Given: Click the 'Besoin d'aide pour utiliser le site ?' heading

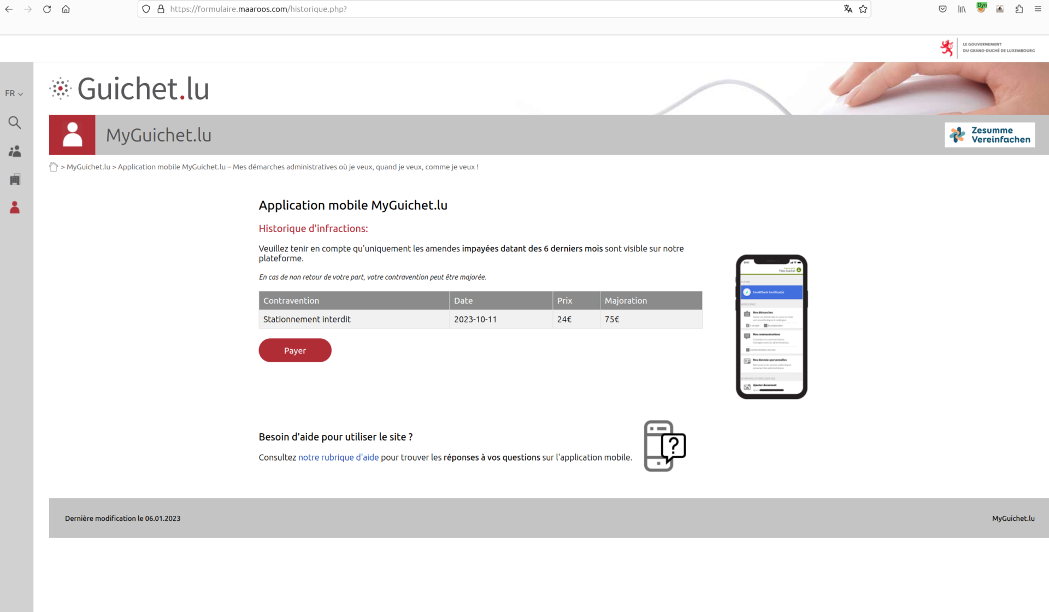Looking at the screenshot, I should pos(335,437).
